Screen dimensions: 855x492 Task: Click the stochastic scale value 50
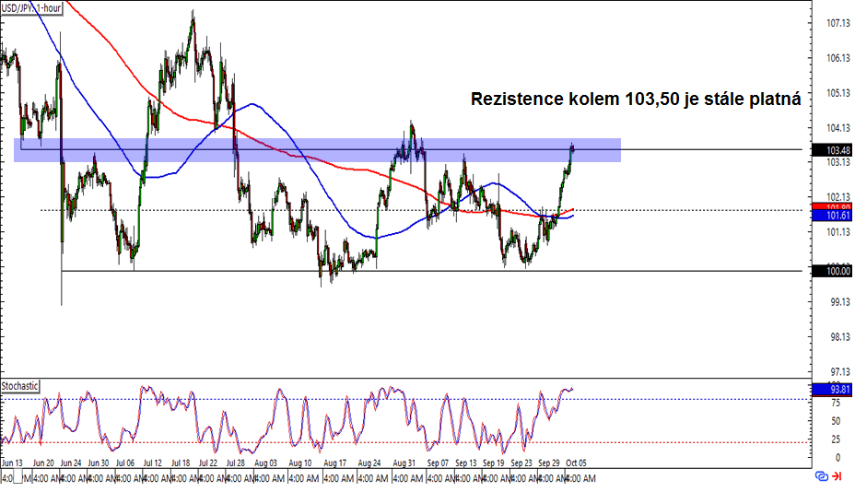point(836,421)
